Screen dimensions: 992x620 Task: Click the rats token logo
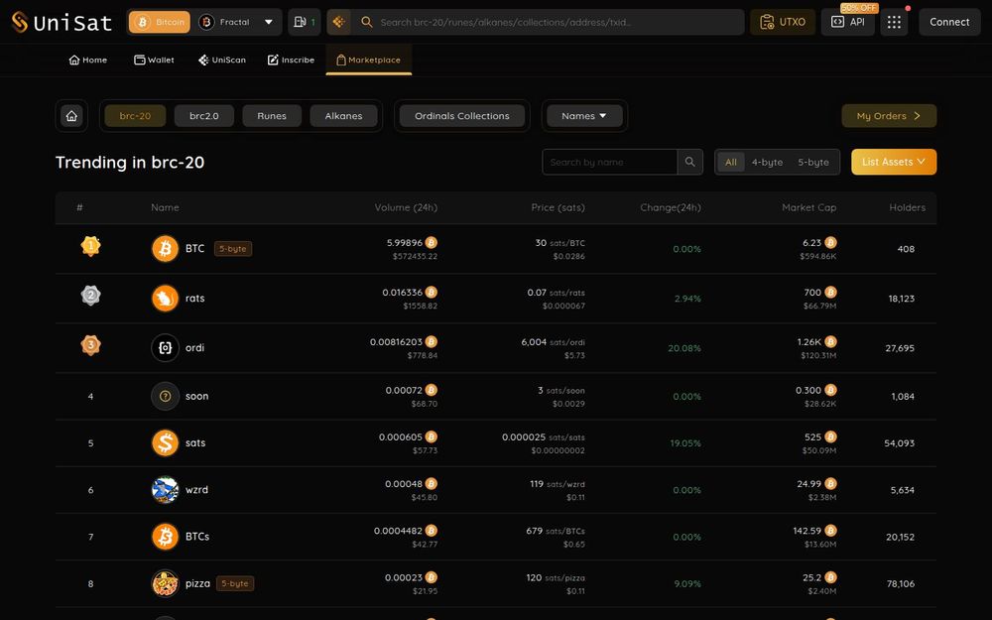click(x=165, y=298)
